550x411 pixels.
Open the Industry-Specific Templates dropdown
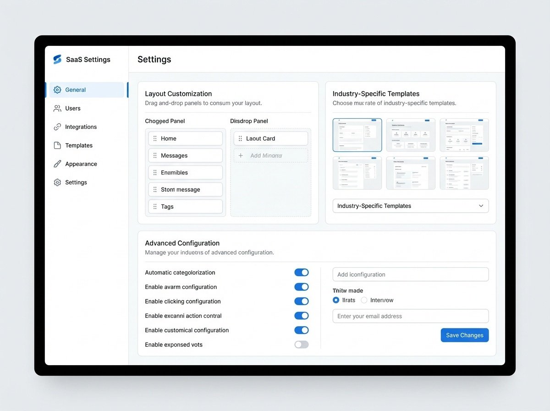coord(410,206)
